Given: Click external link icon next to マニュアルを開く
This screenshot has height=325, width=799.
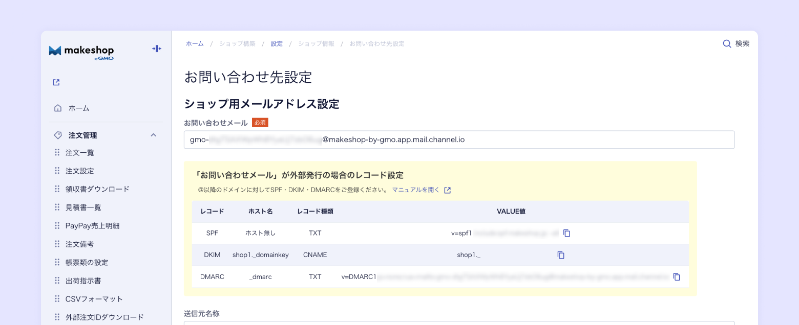Looking at the screenshot, I should [x=447, y=190].
